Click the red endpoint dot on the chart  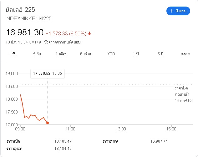tap(48, 123)
